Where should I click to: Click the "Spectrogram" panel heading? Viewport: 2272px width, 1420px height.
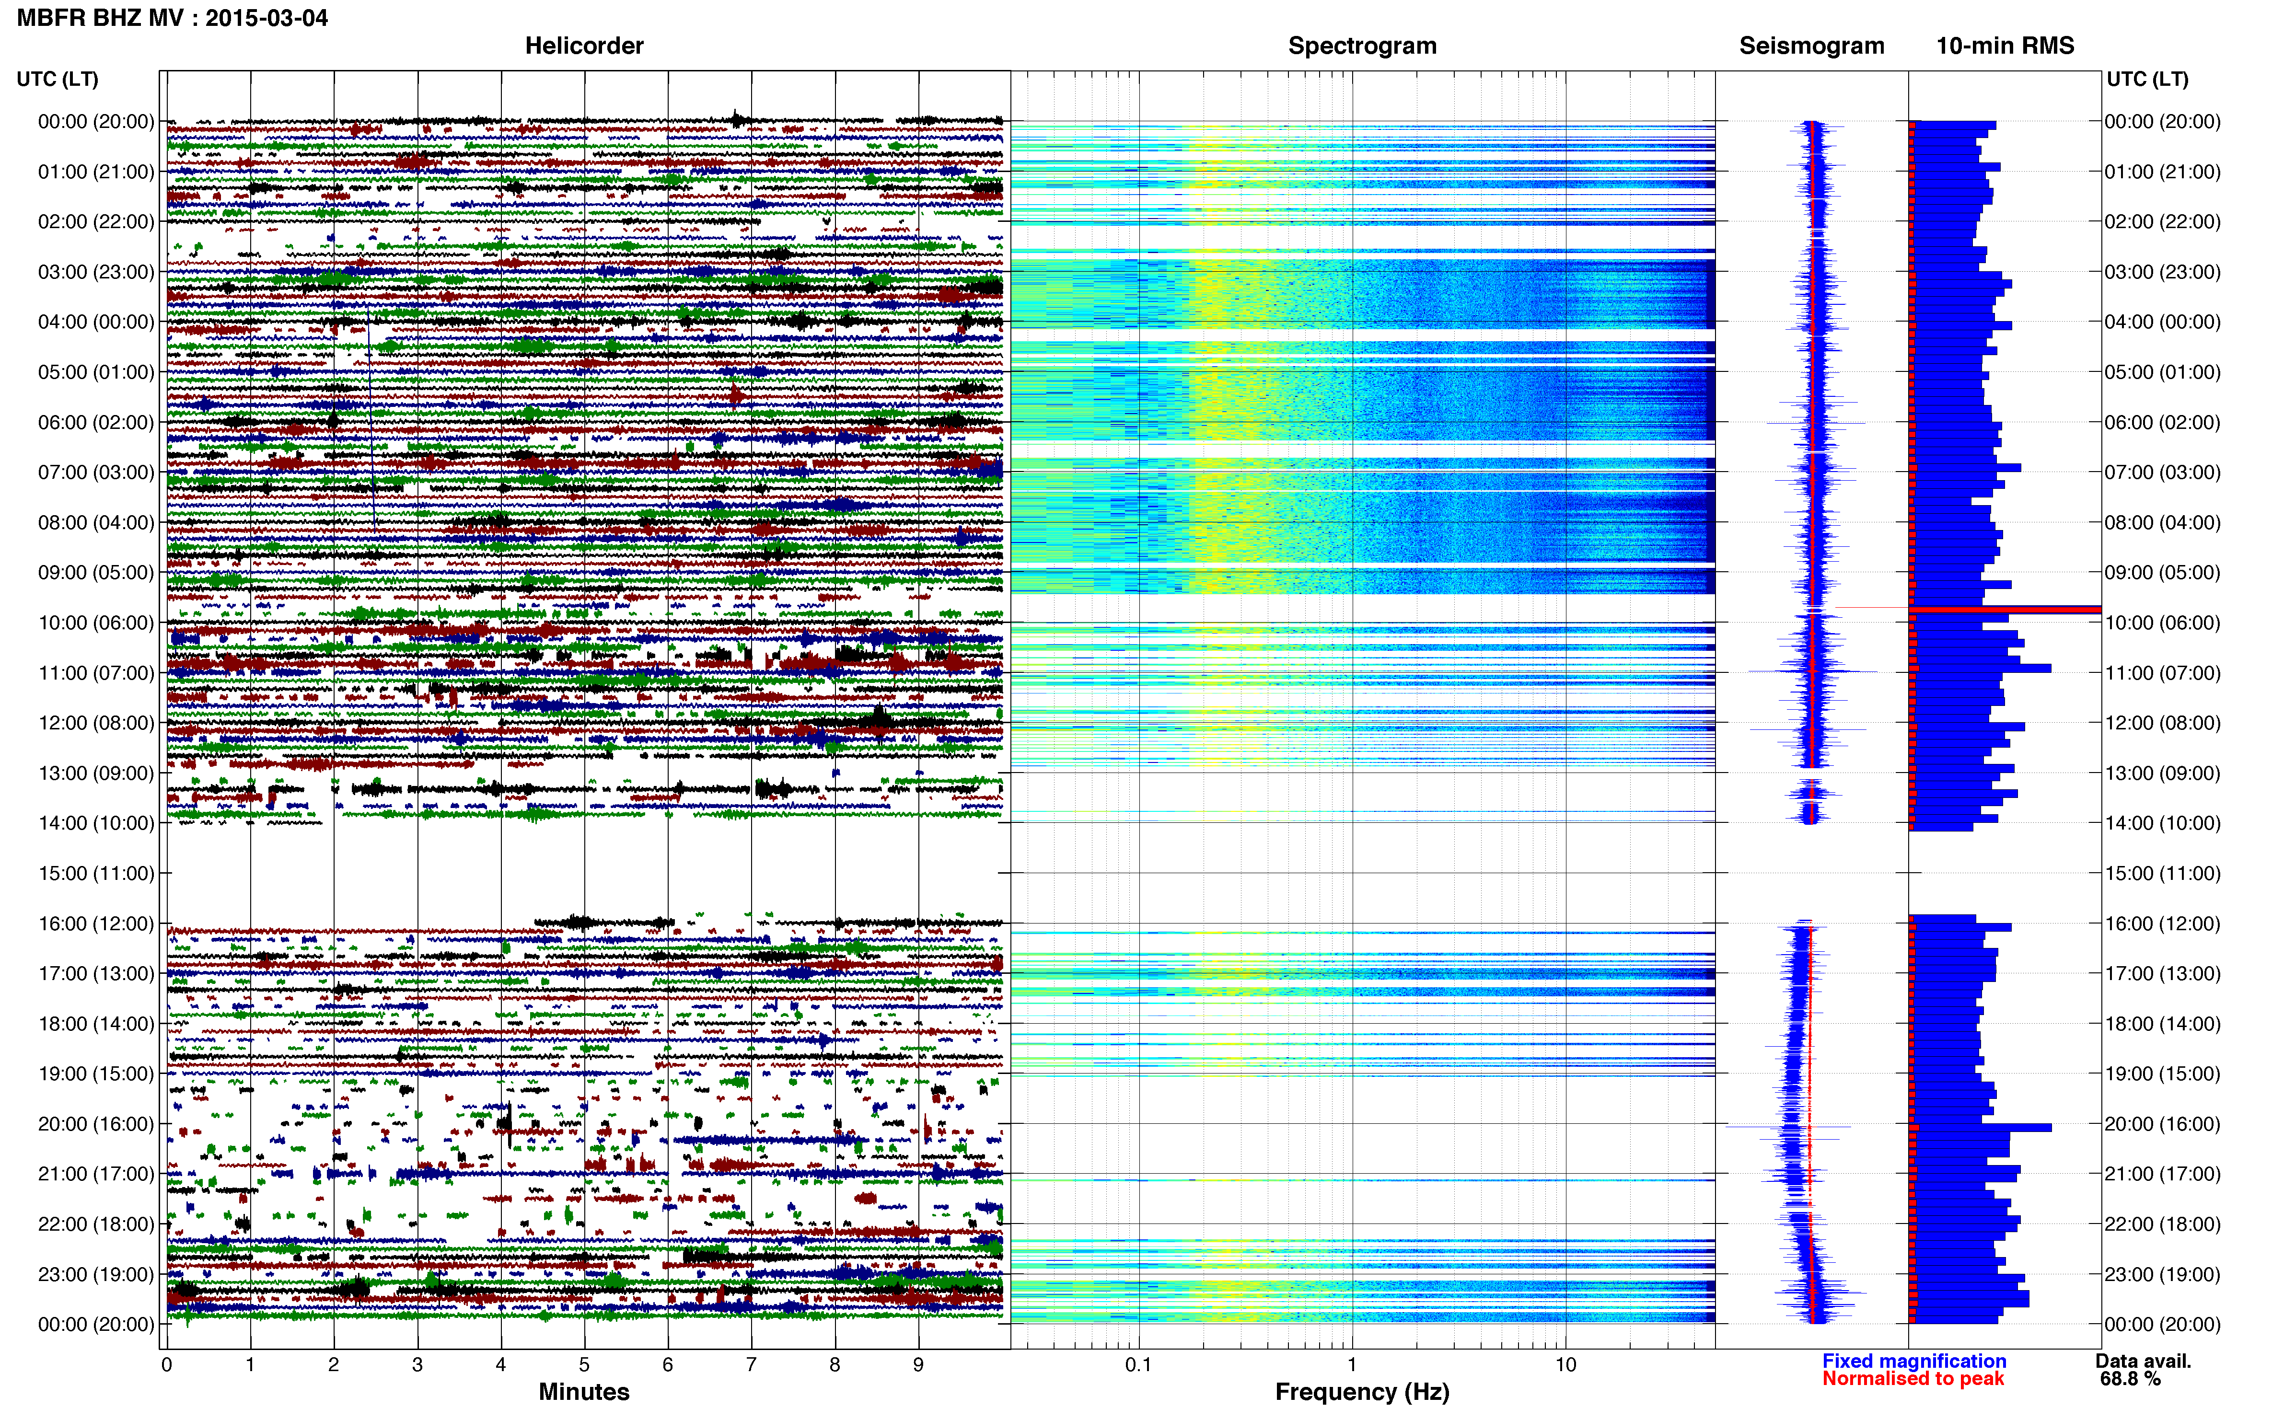(x=1362, y=46)
